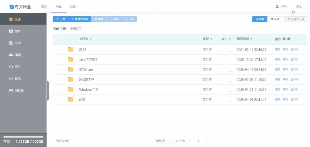This screenshot has width=310, height=147.
Task: Check the box for 奇文share
Action: pos(56,69)
